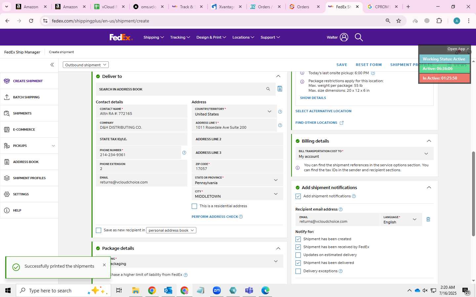Enable 'Updates on estimated delivery' checkbox
Image resolution: width=476 pixels, height=297 pixels.
tap(298, 255)
